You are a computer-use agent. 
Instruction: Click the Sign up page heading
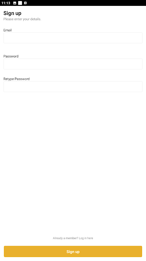(x=12, y=13)
